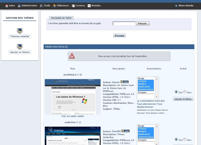Open Myster's Web link icon
The height and width of the screenshot is (145, 201).
coord(125,82)
